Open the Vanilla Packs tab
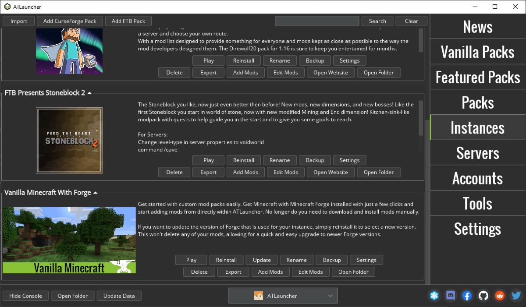Viewport: 526px width, 307px height. [x=478, y=52]
